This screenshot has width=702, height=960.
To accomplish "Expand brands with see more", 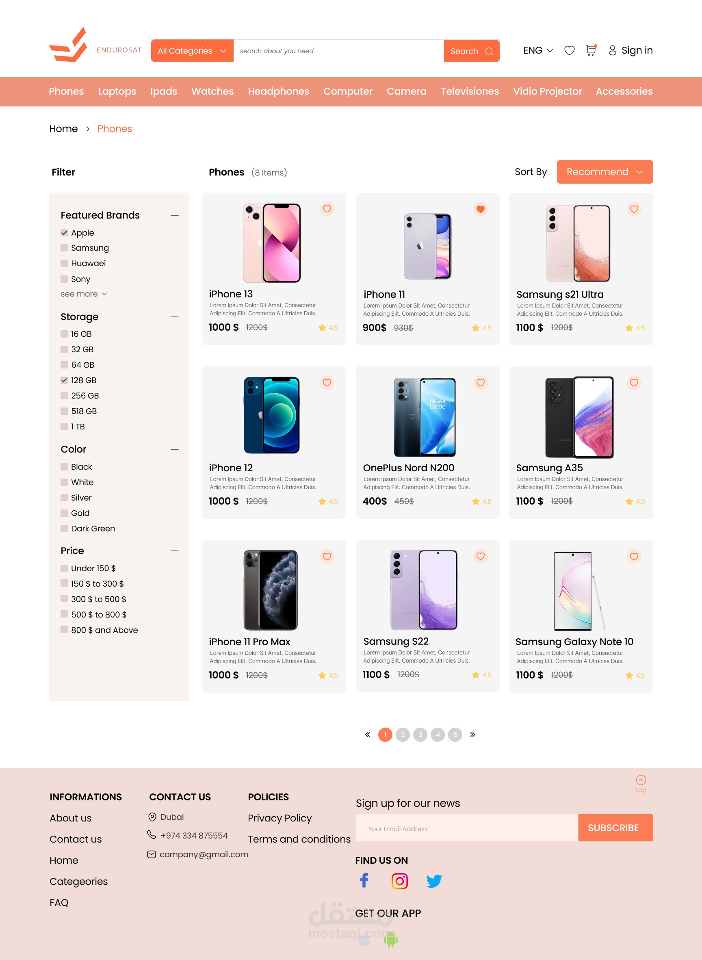I will [x=84, y=294].
